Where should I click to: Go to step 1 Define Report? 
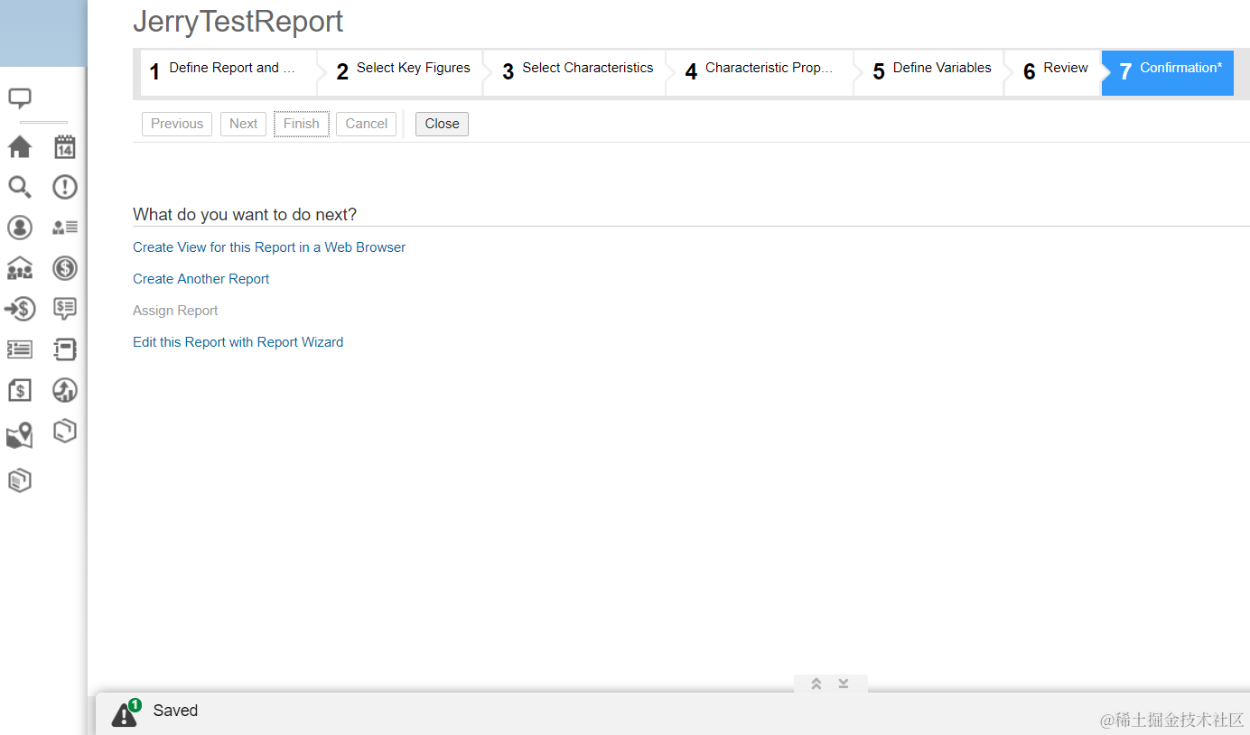point(227,72)
